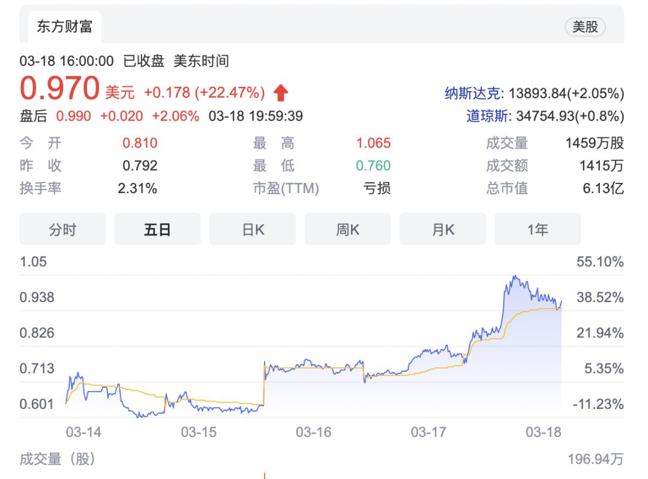Screen dimensions: 648x479
Task: Click the 换手率 value 2.31%
Action: 138,189
